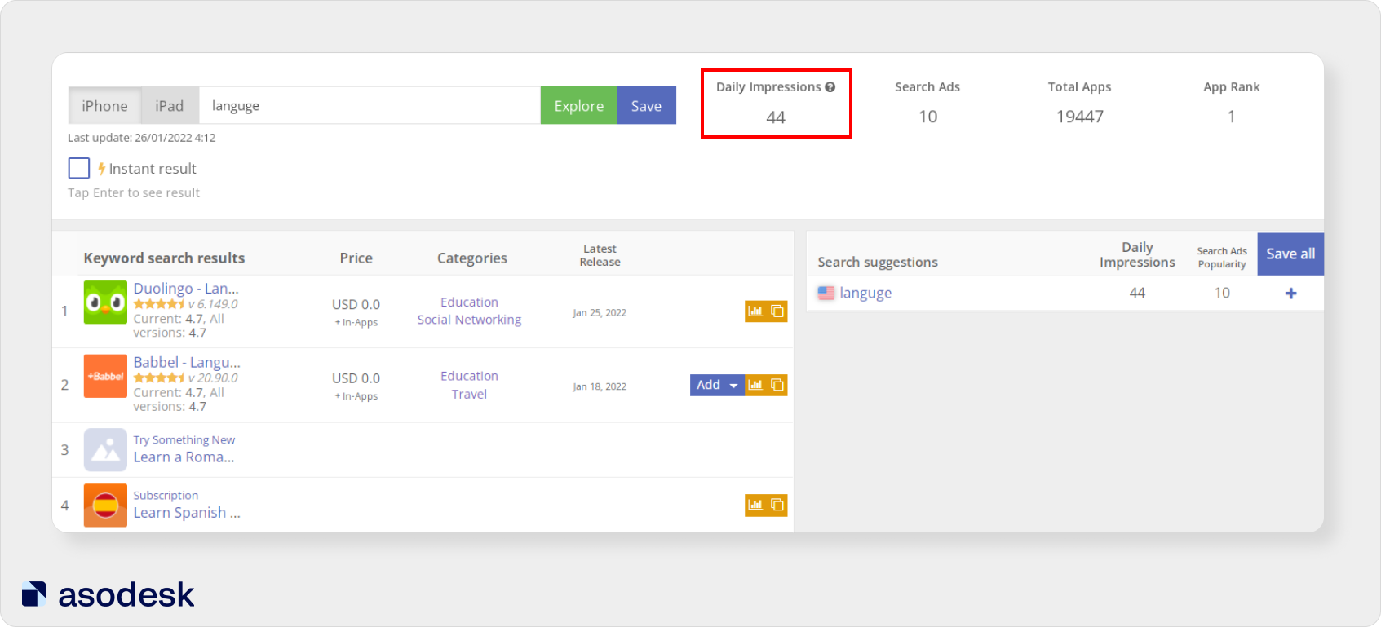
Task: Click the Jan 18, 2022 release date
Action: [x=600, y=386]
